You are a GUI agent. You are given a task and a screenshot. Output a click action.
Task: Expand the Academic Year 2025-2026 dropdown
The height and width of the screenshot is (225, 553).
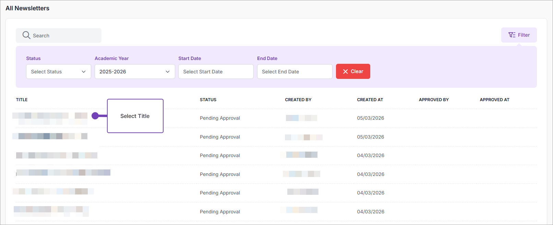[x=134, y=72]
